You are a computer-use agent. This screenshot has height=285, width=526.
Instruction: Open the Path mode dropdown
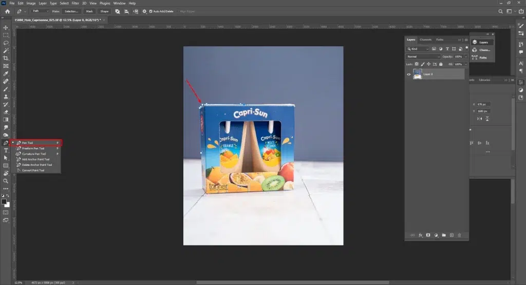click(40, 11)
